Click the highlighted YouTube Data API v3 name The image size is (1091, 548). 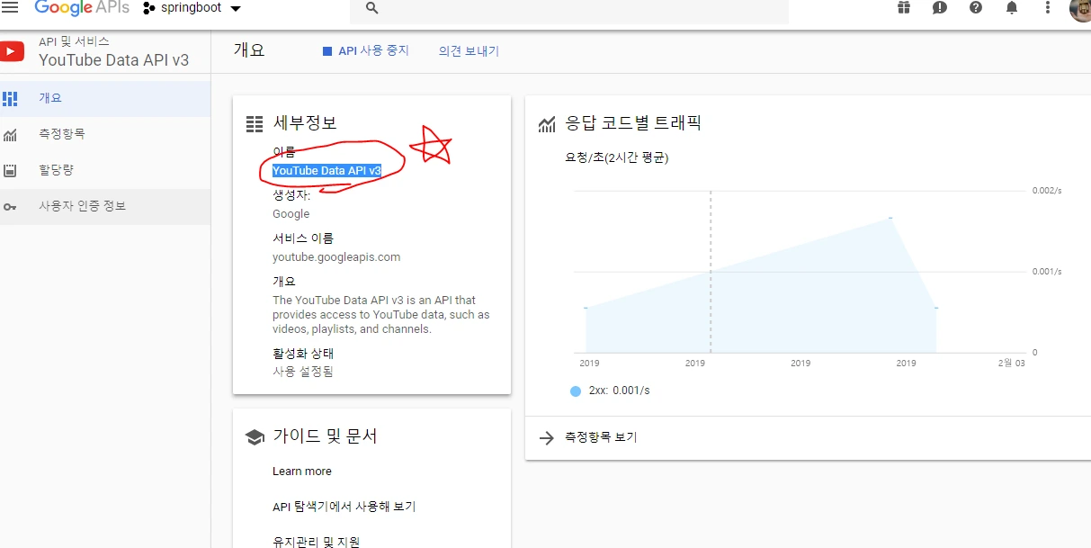326,170
